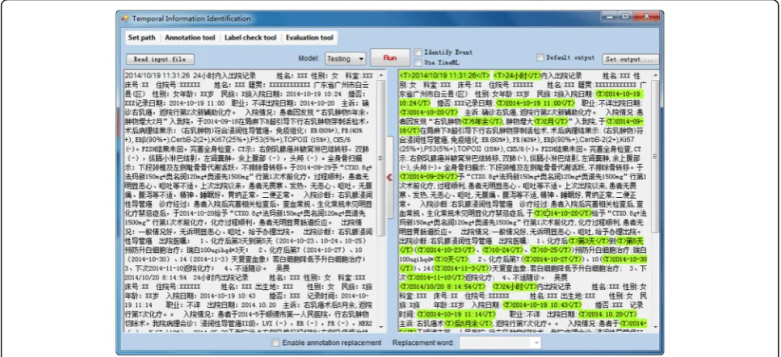Maximize the application window

pos(624,16)
